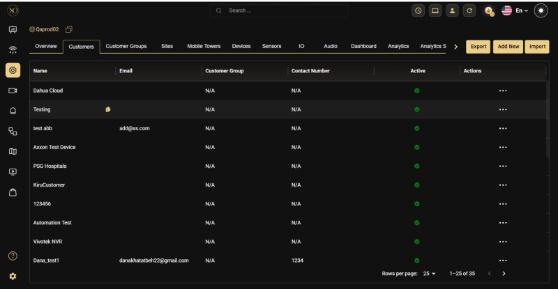Screen dimensions: 558x289
Task: Switch to the Sites tab
Action: (x=167, y=46)
